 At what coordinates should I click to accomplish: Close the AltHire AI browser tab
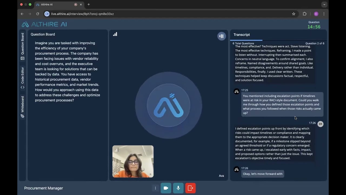pyautogui.click(x=81, y=5)
